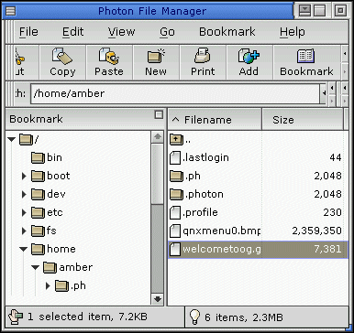
Task: Click the Add bookmark toolbar button
Action: (249, 62)
